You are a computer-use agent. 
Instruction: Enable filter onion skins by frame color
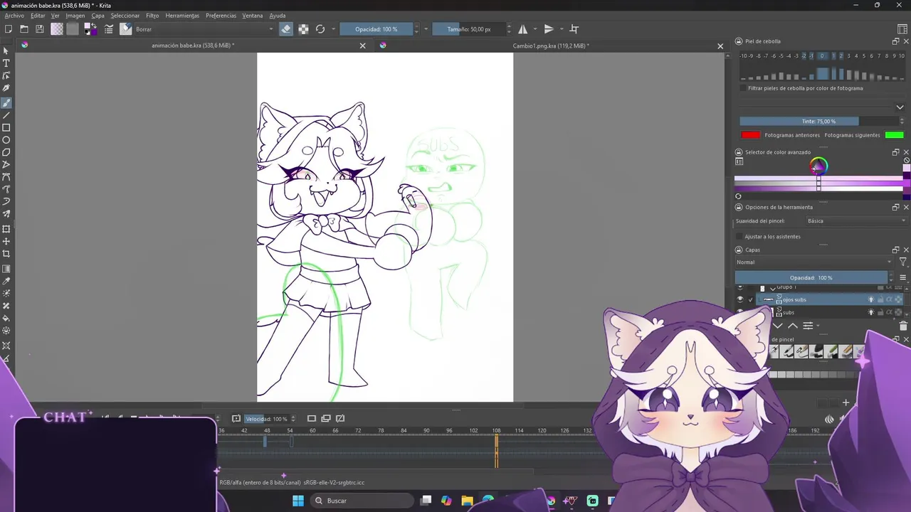tap(744, 88)
